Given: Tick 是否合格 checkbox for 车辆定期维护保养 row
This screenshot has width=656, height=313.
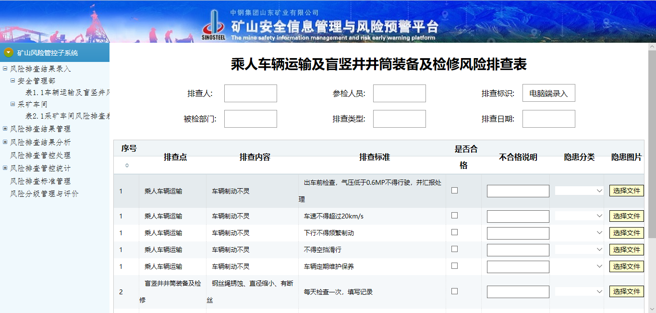Looking at the screenshot, I should pos(454,266).
